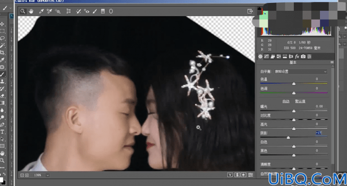Open the Detail panel tab

click(x=273, y=56)
